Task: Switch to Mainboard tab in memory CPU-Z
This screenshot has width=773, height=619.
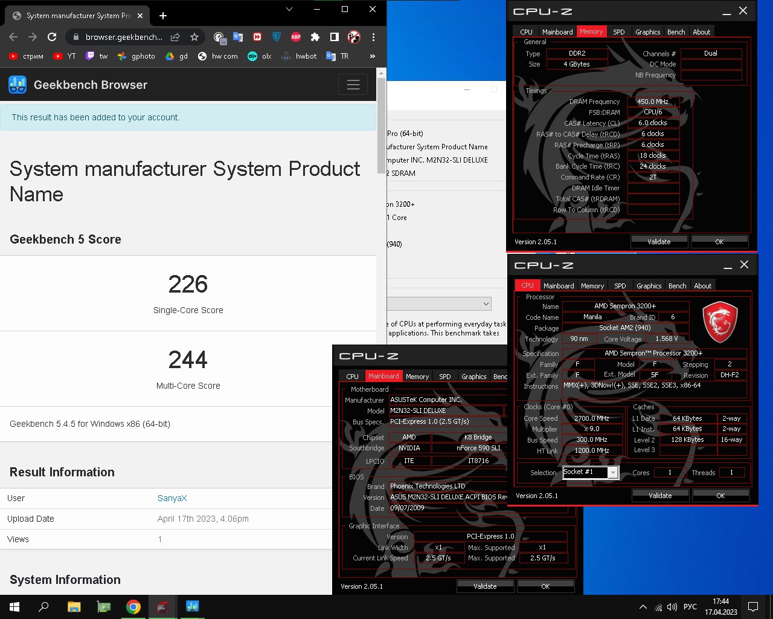Action: 557,32
